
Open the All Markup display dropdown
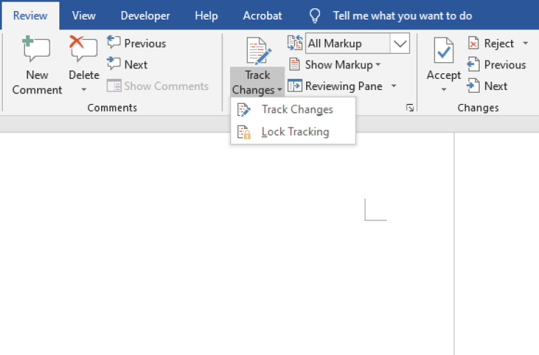(x=400, y=43)
